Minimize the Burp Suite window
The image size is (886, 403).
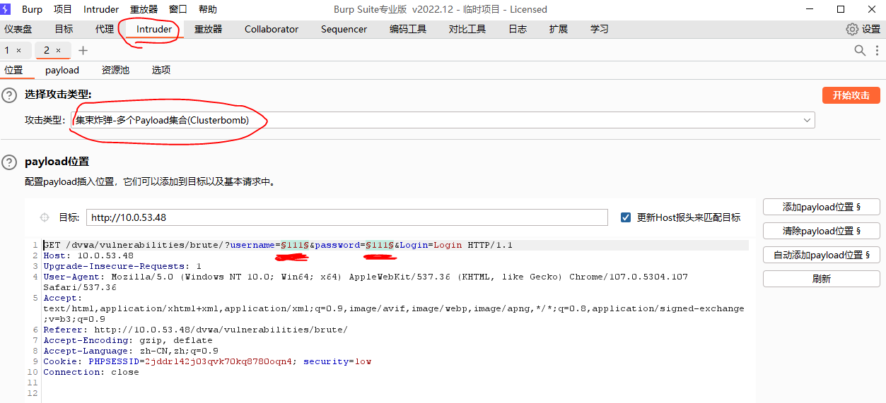pos(809,9)
